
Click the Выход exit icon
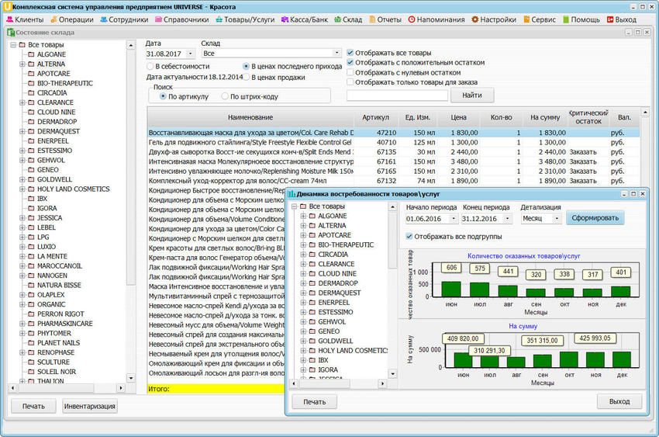609,19
